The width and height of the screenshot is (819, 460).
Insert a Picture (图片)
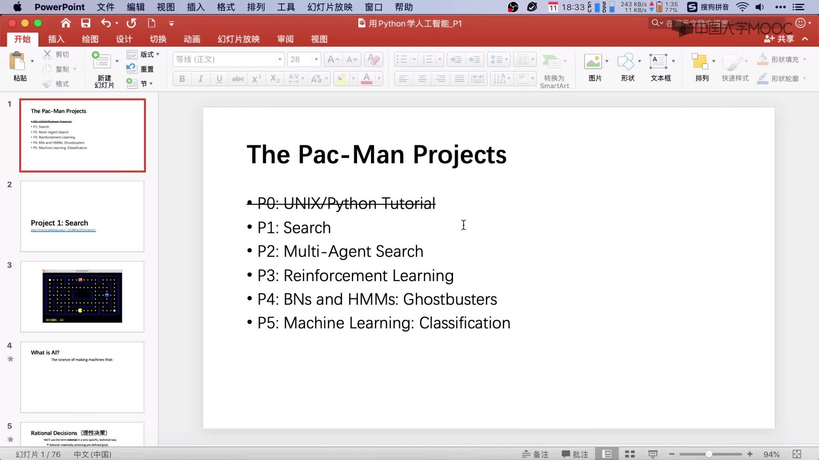(595, 67)
